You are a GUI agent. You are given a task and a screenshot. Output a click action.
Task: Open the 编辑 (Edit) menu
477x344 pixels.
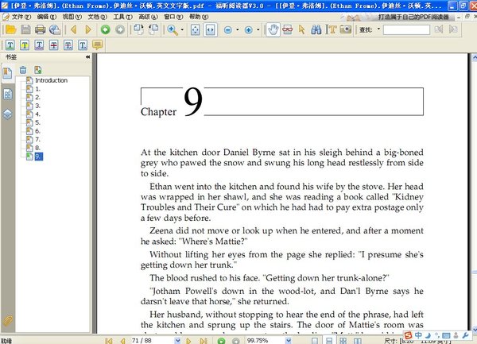pyautogui.click(x=47, y=17)
